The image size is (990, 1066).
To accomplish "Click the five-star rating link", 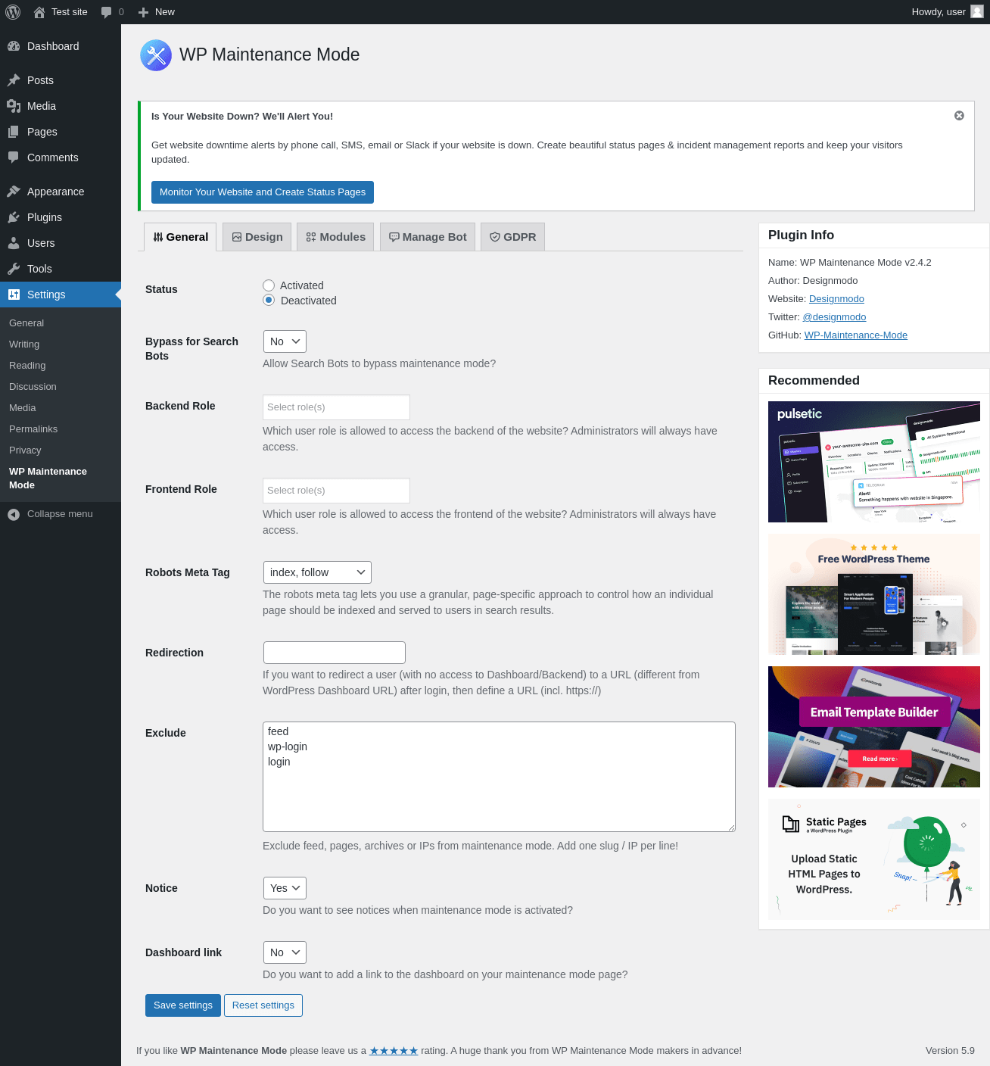I will click(394, 1050).
